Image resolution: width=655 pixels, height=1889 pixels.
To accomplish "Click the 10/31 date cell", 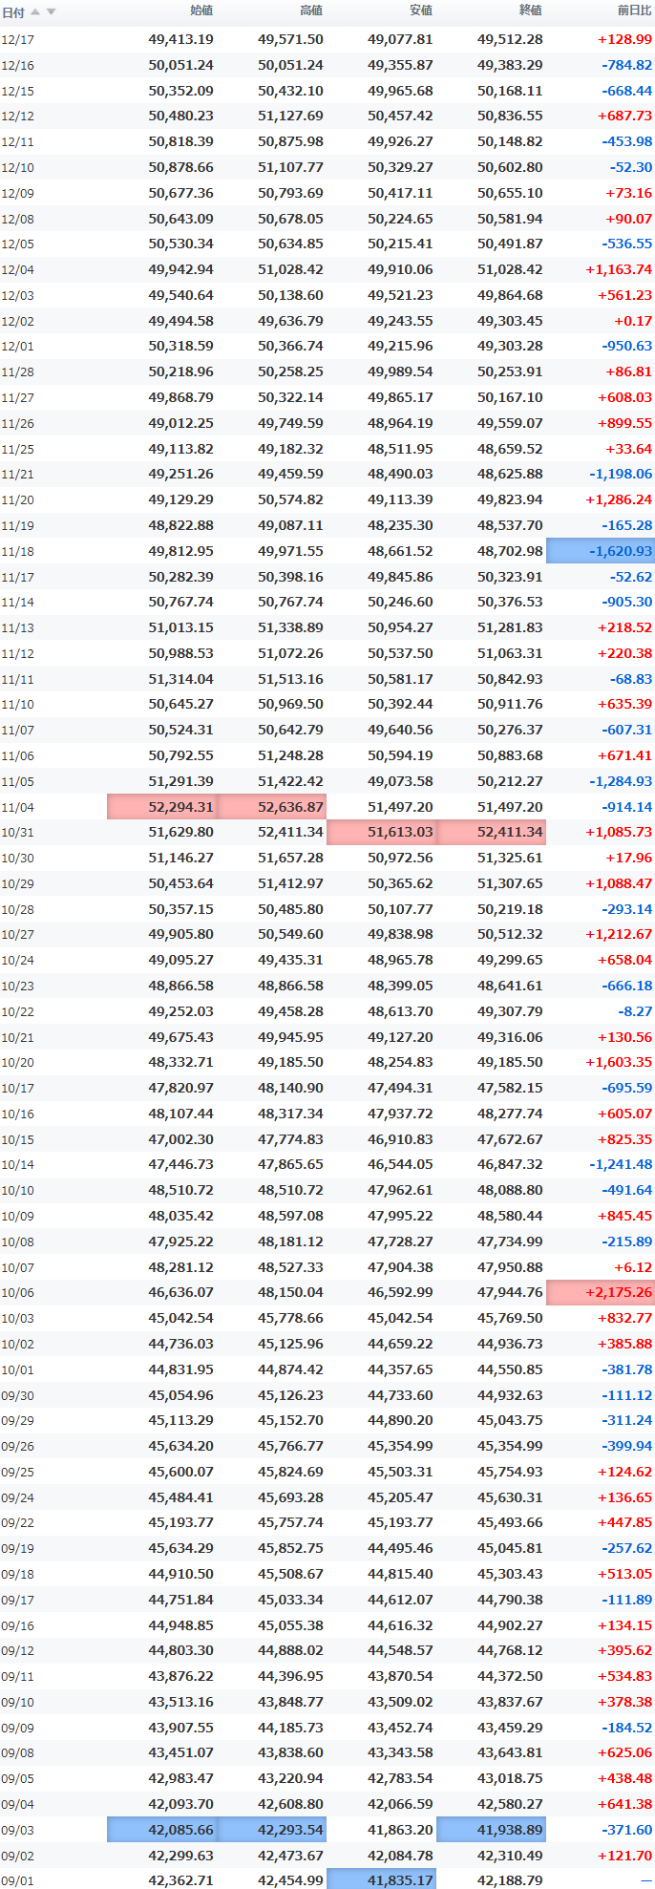I will click(x=17, y=833).
